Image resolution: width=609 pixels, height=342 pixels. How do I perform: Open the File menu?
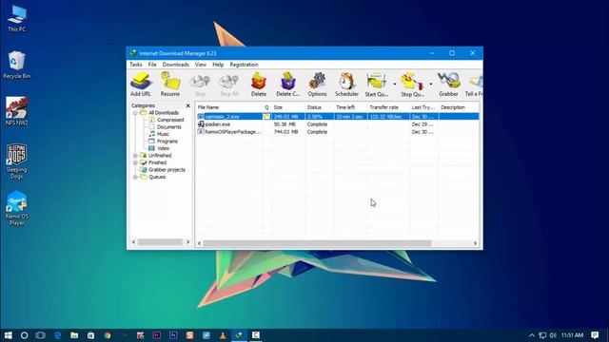(x=152, y=65)
